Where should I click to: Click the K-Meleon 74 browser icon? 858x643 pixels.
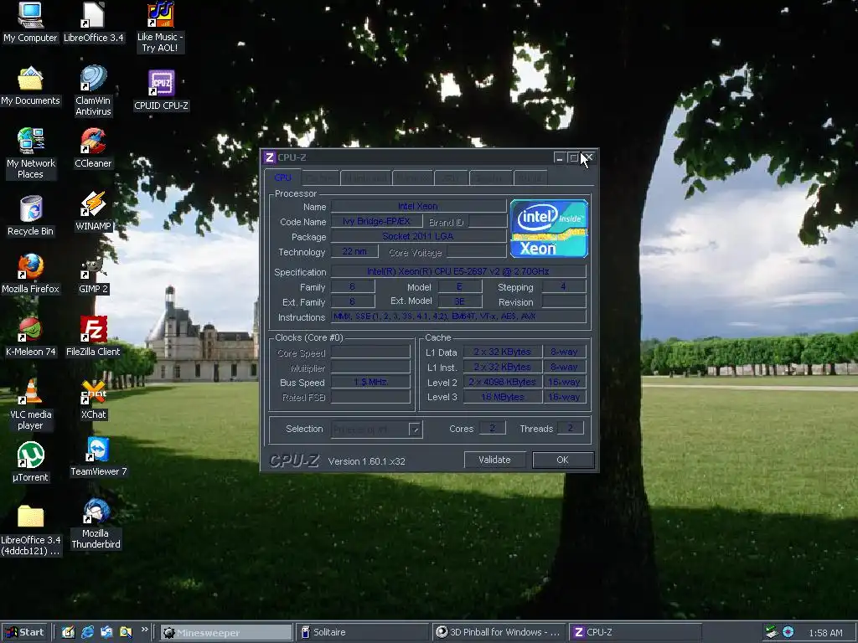coord(30,337)
